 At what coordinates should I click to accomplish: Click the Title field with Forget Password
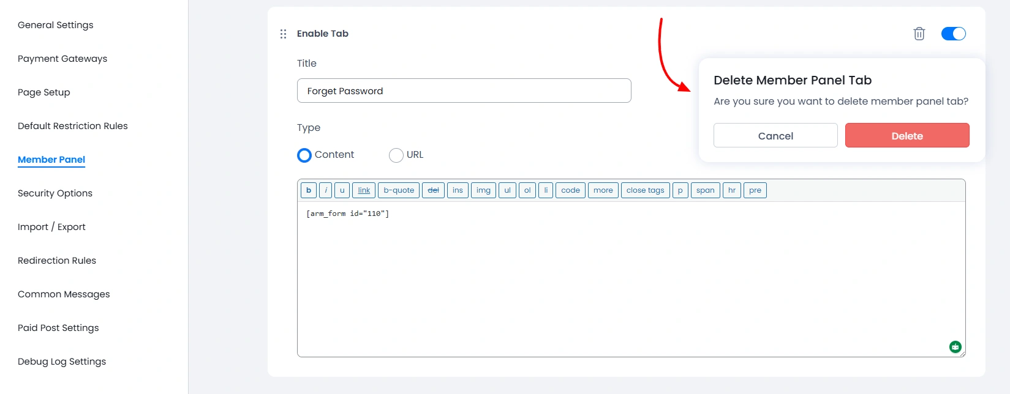pos(464,91)
